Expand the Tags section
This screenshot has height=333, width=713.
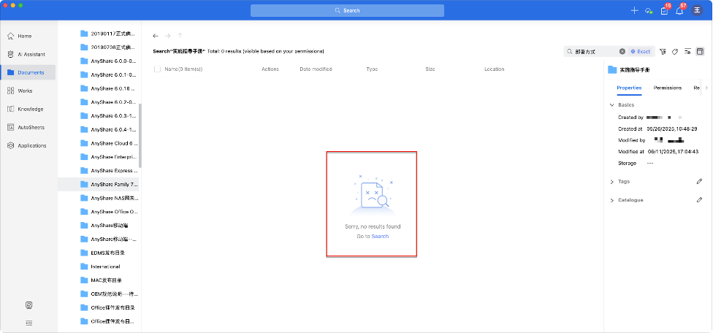click(611, 181)
